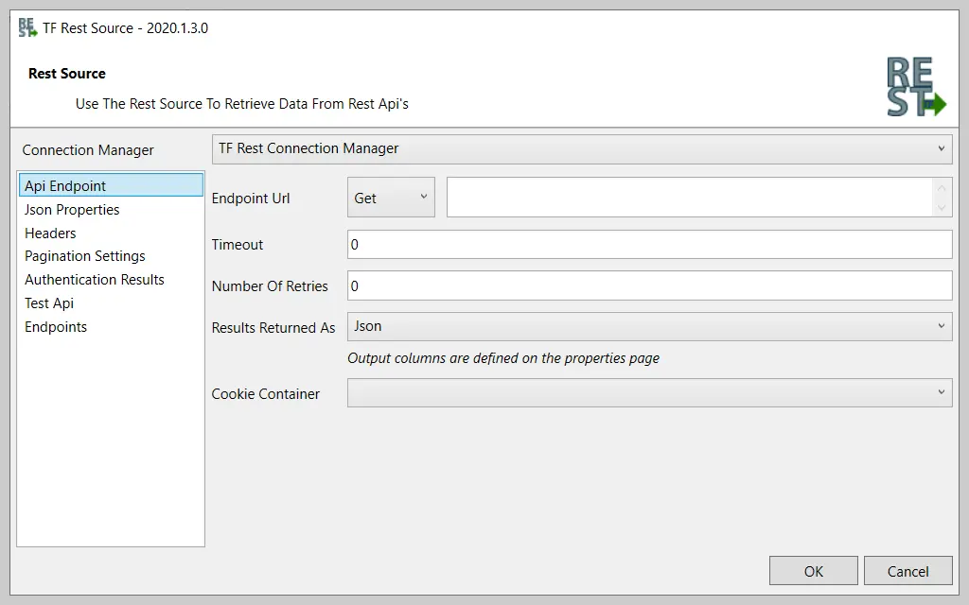
Task: Open the Test Api page
Action: [49, 302]
